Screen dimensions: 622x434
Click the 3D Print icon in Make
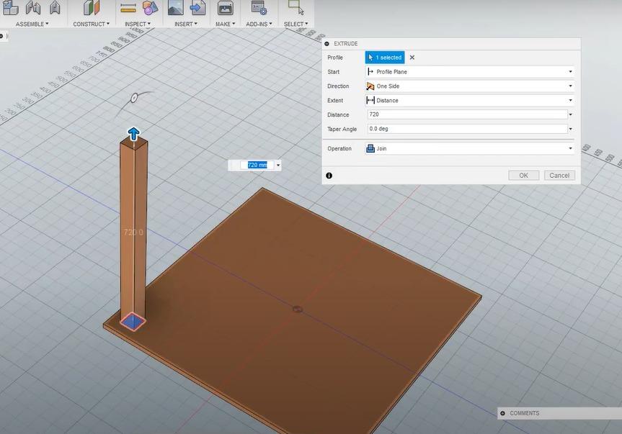226,8
